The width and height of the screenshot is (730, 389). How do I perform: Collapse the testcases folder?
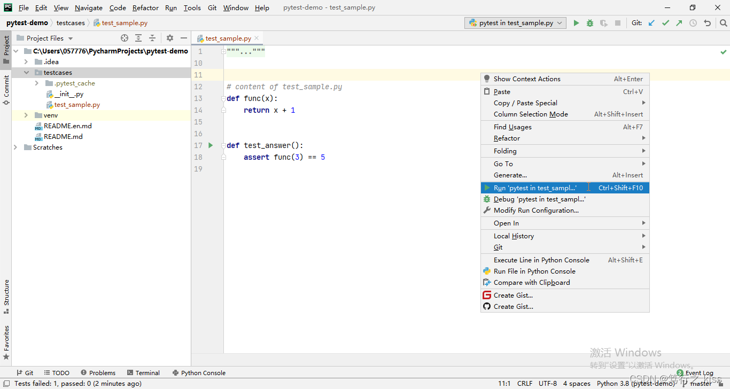(x=26, y=73)
